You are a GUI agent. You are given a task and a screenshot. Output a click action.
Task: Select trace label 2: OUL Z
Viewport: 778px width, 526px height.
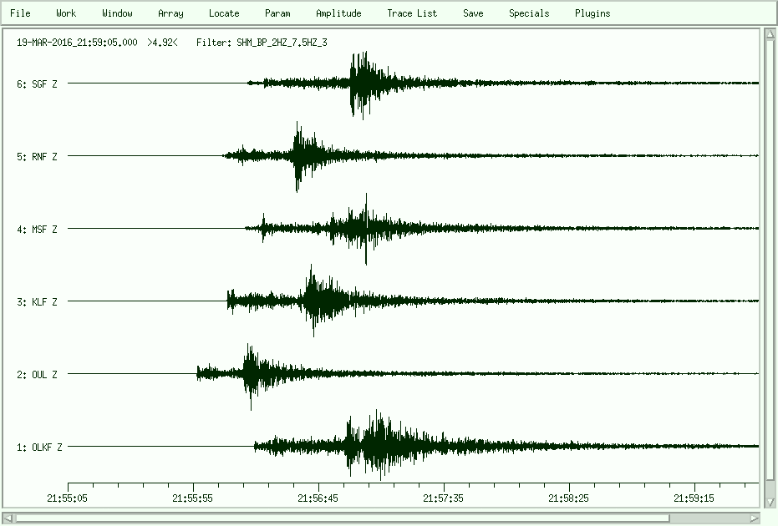point(37,374)
